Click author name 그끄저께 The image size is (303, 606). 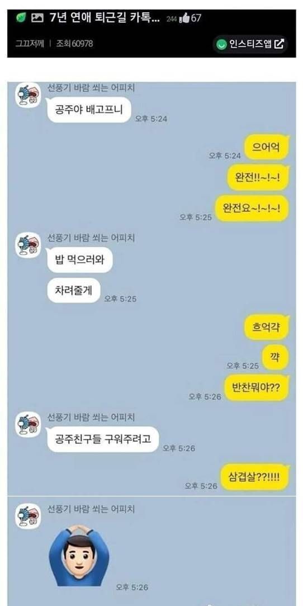30,43
